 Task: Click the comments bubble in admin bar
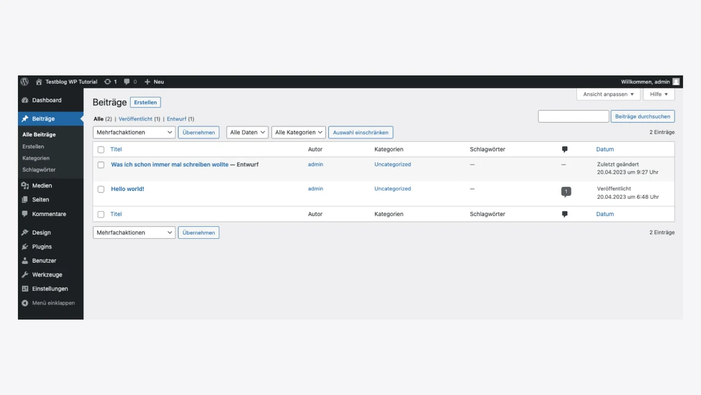(127, 82)
